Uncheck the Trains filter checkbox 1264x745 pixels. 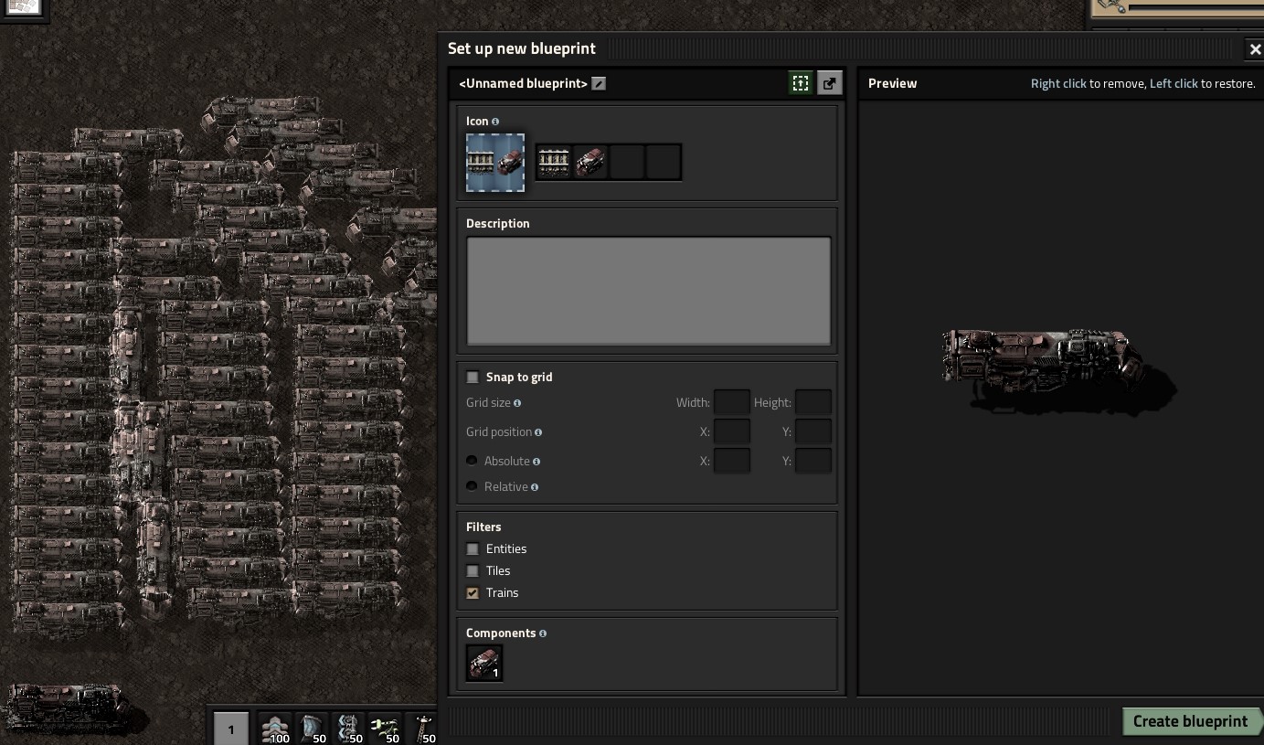click(x=473, y=592)
